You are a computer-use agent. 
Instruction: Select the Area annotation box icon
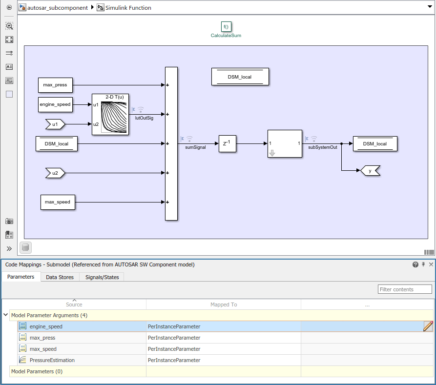[x=9, y=94]
